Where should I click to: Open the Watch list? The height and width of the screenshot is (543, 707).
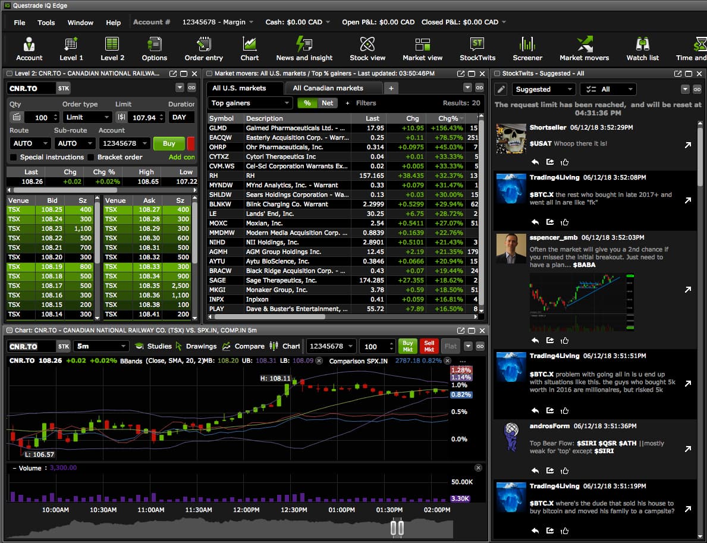(x=642, y=49)
